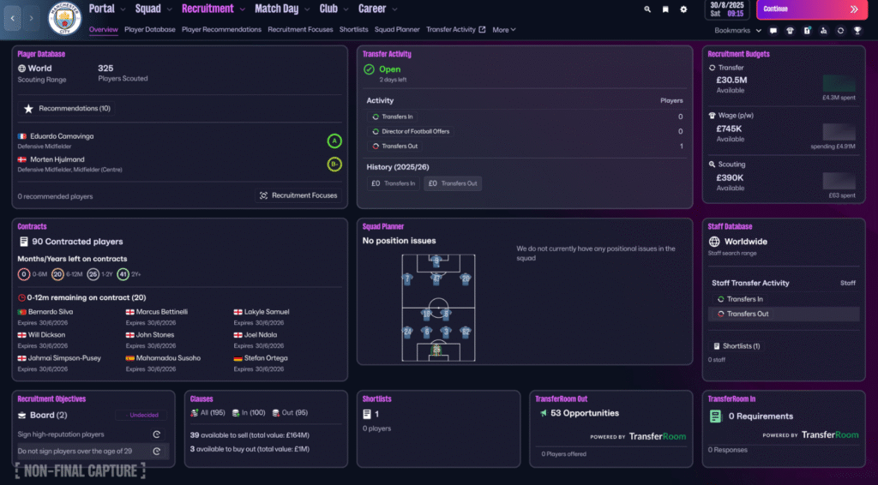Select the 1-2Y contract length filter circle
Screen dimensions: 878x485
(93, 275)
